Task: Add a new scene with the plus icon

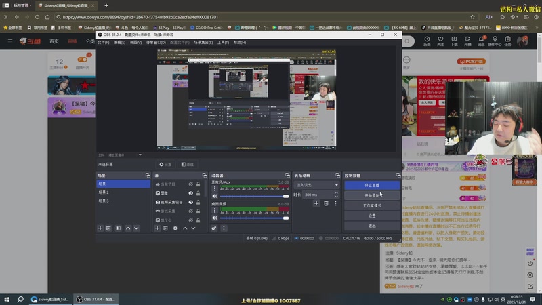Action: pos(100,228)
